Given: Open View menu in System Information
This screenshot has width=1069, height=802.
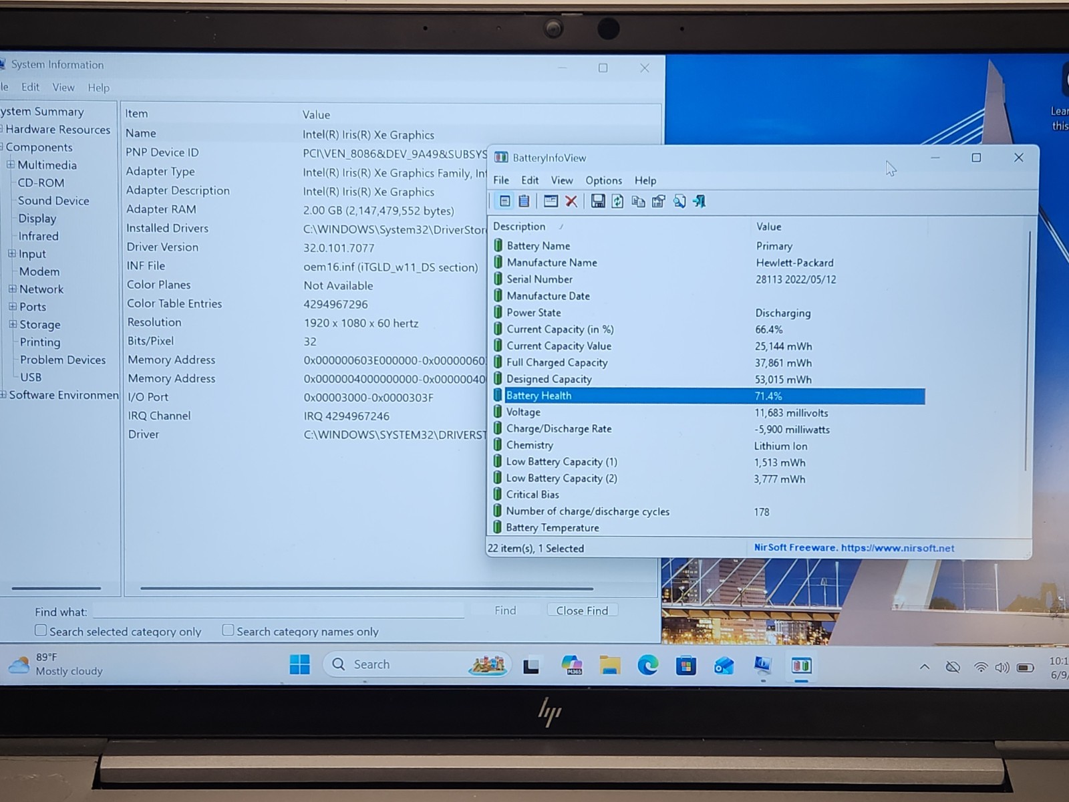Looking at the screenshot, I should (x=63, y=88).
